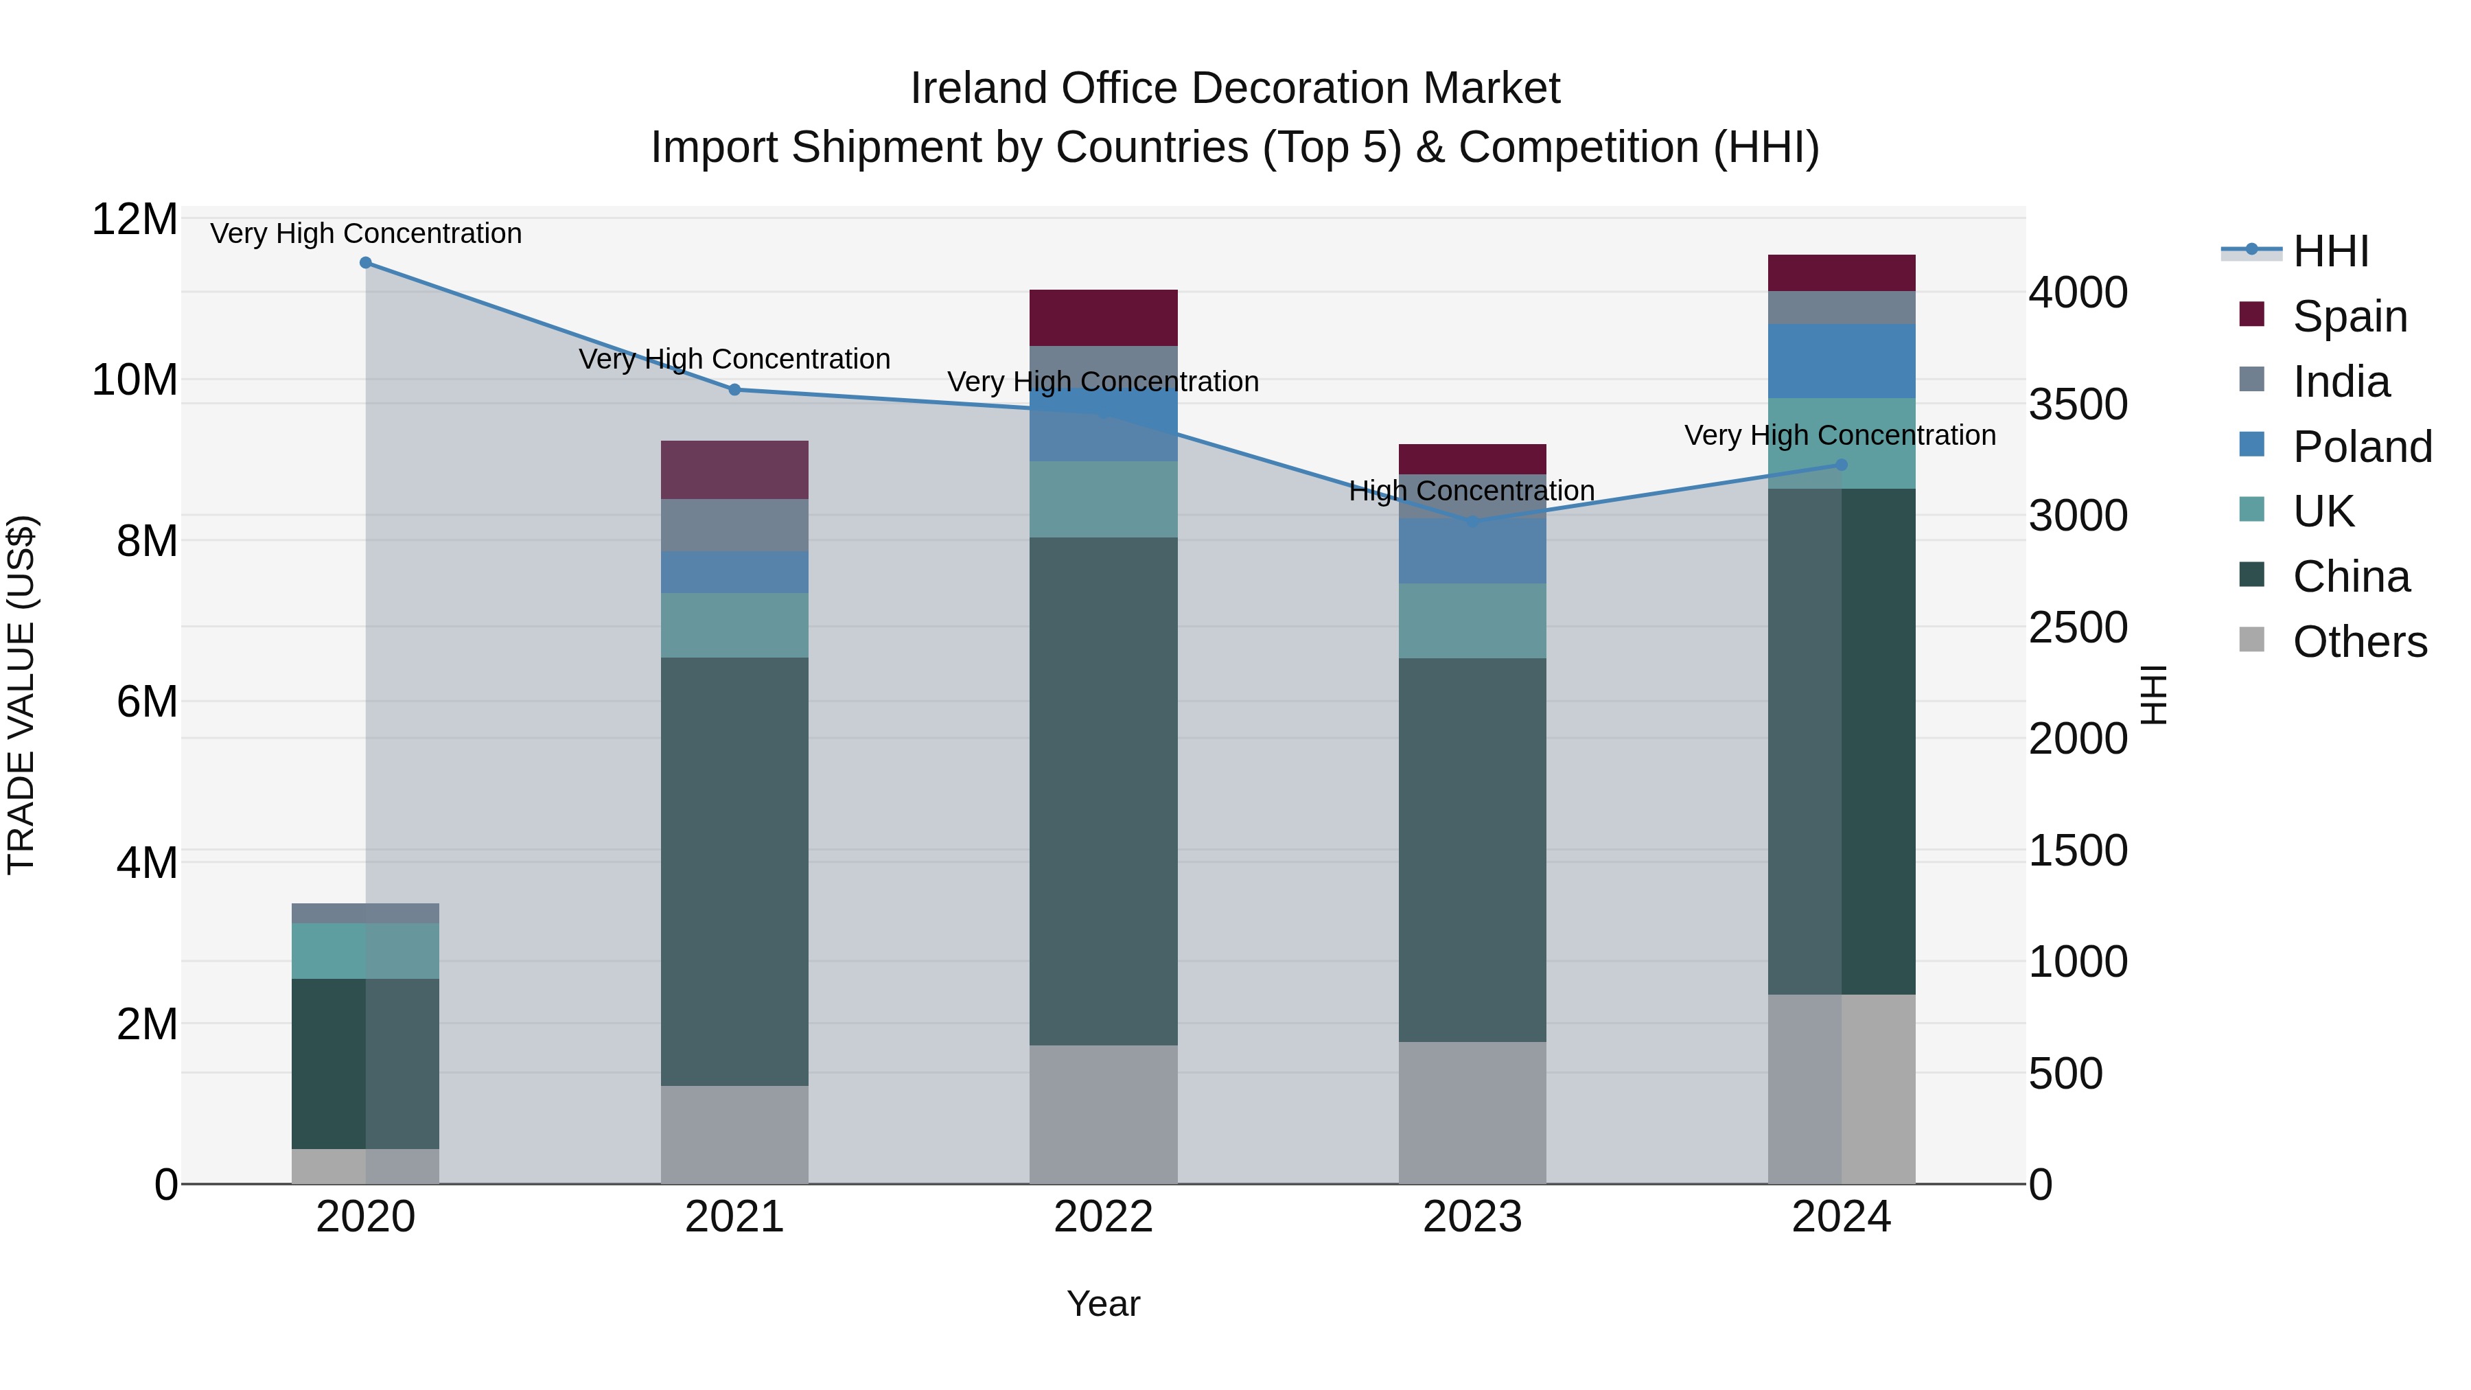This screenshot has width=2471, height=1390.
Task: Click the China legend label
Action: (x=2351, y=577)
